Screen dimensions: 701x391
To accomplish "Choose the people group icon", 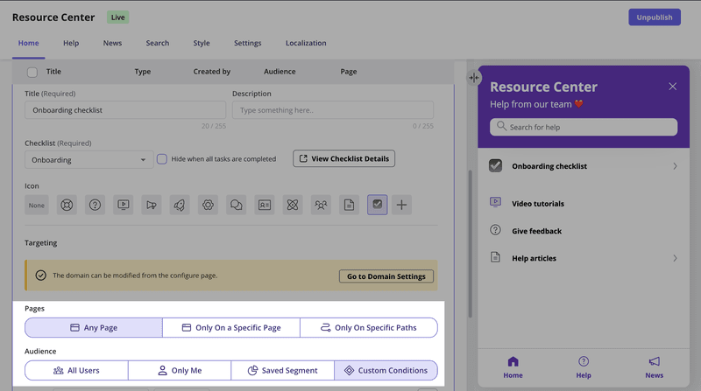I will point(321,205).
